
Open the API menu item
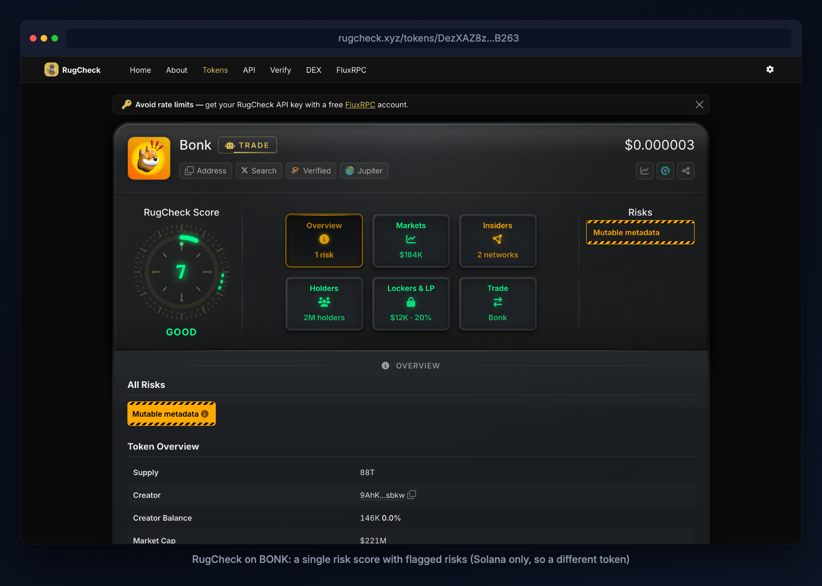tap(249, 70)
